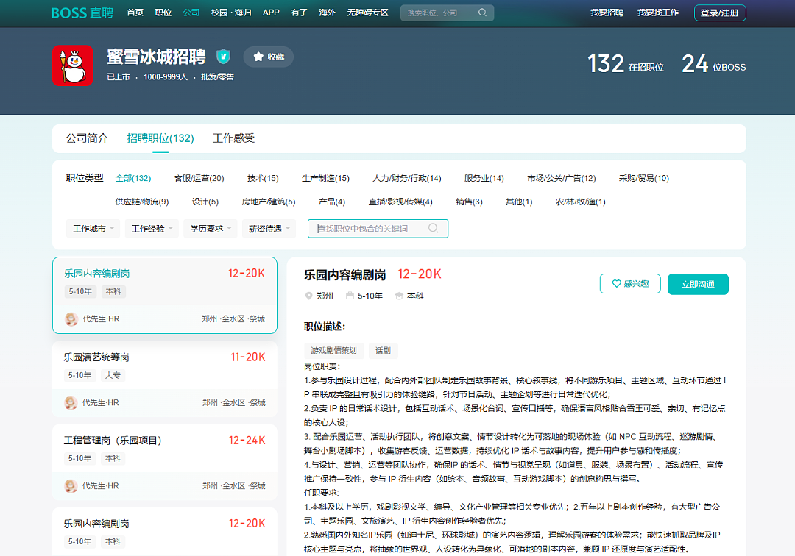Viewport: 795px width, 556px height.
Task: Filter by 生产制造(15)
Action: click(325, 178)
